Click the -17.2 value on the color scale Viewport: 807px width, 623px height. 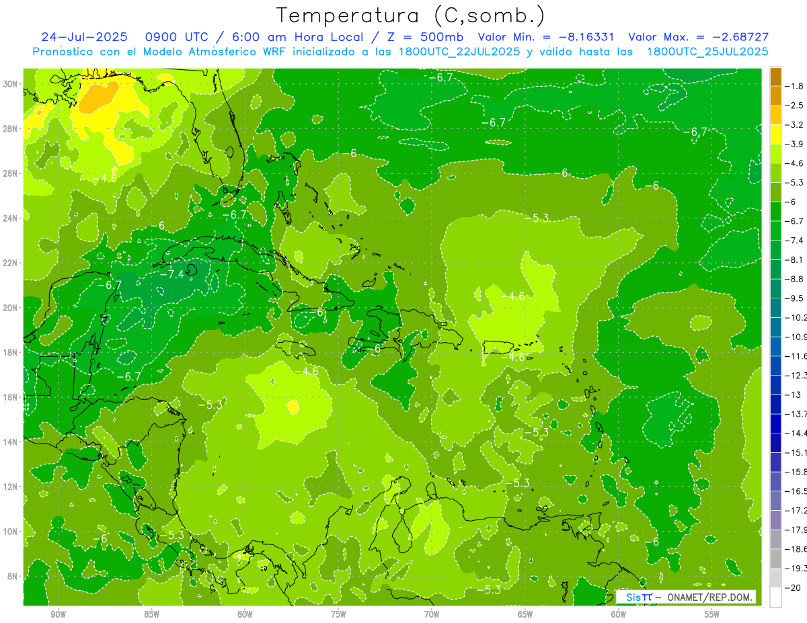(x=796, y=510)
